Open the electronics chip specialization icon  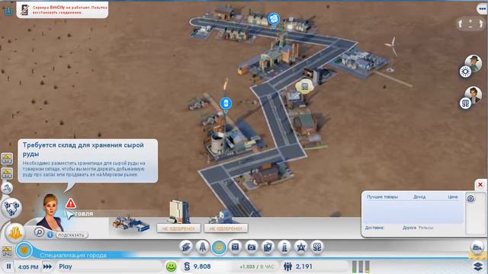point(236,247)
